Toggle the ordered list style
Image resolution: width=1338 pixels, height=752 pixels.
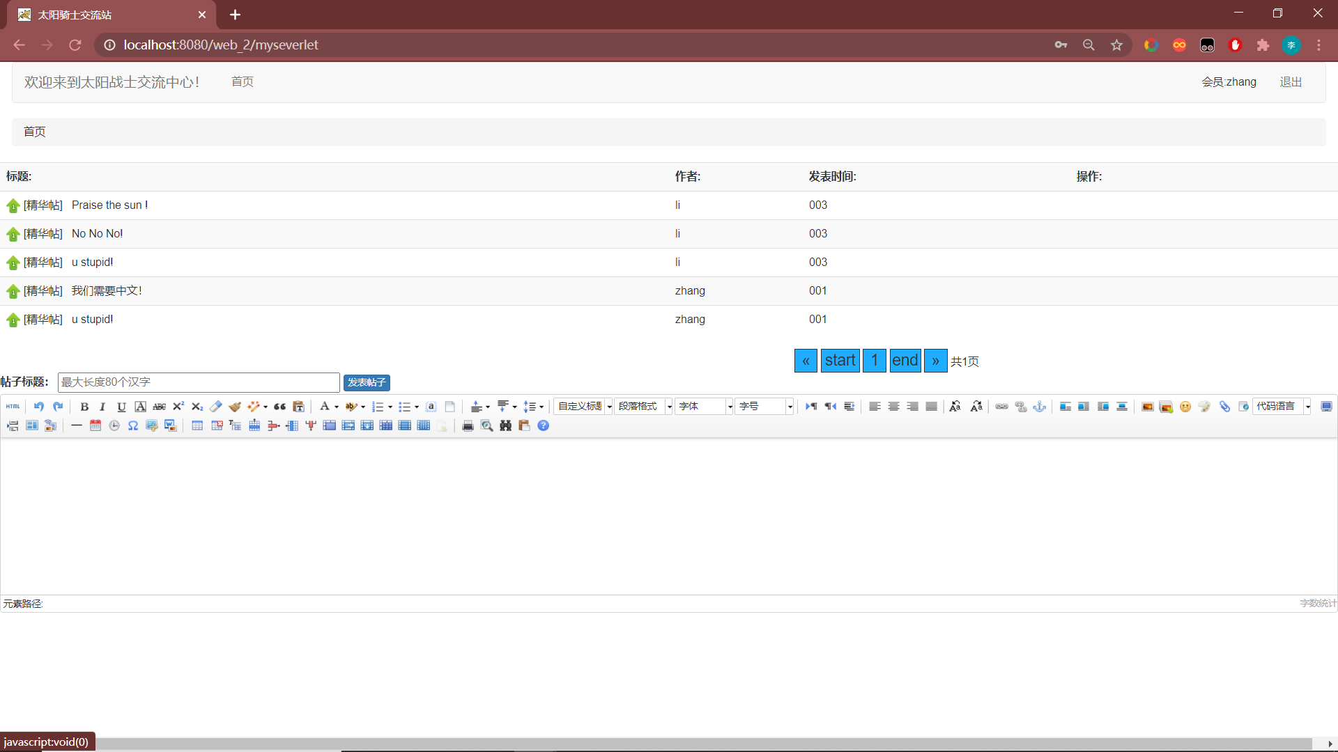pyautogui.click(x=378, y=407)
